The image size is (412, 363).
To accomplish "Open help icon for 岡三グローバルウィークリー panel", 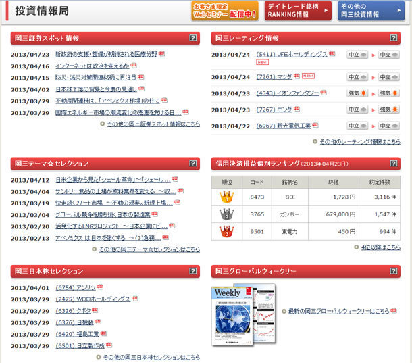I will [x=393, y=270].
